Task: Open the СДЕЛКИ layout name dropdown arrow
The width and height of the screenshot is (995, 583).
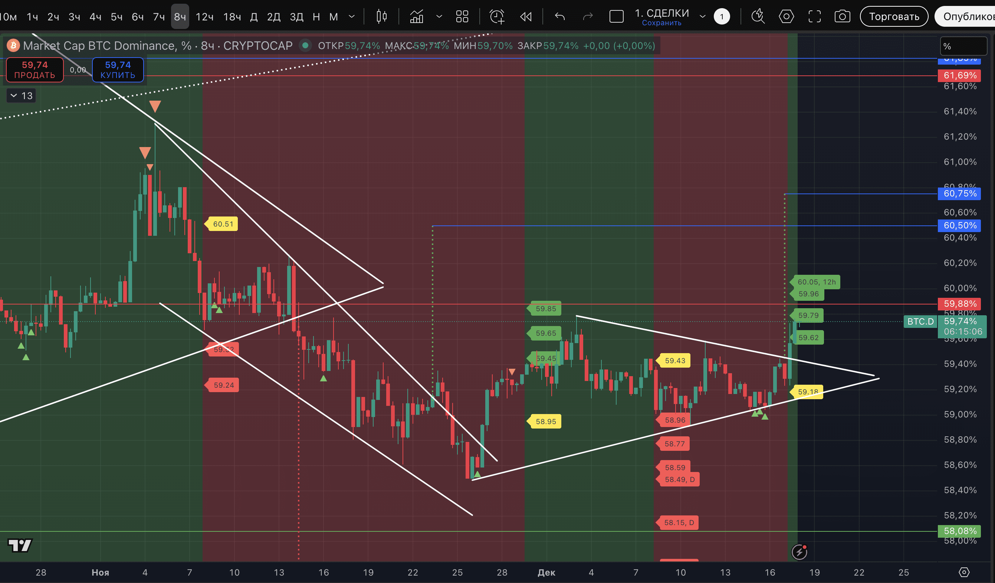Action: click(702, 17)
